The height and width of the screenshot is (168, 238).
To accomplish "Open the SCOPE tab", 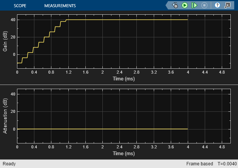I will pos(20,6).
